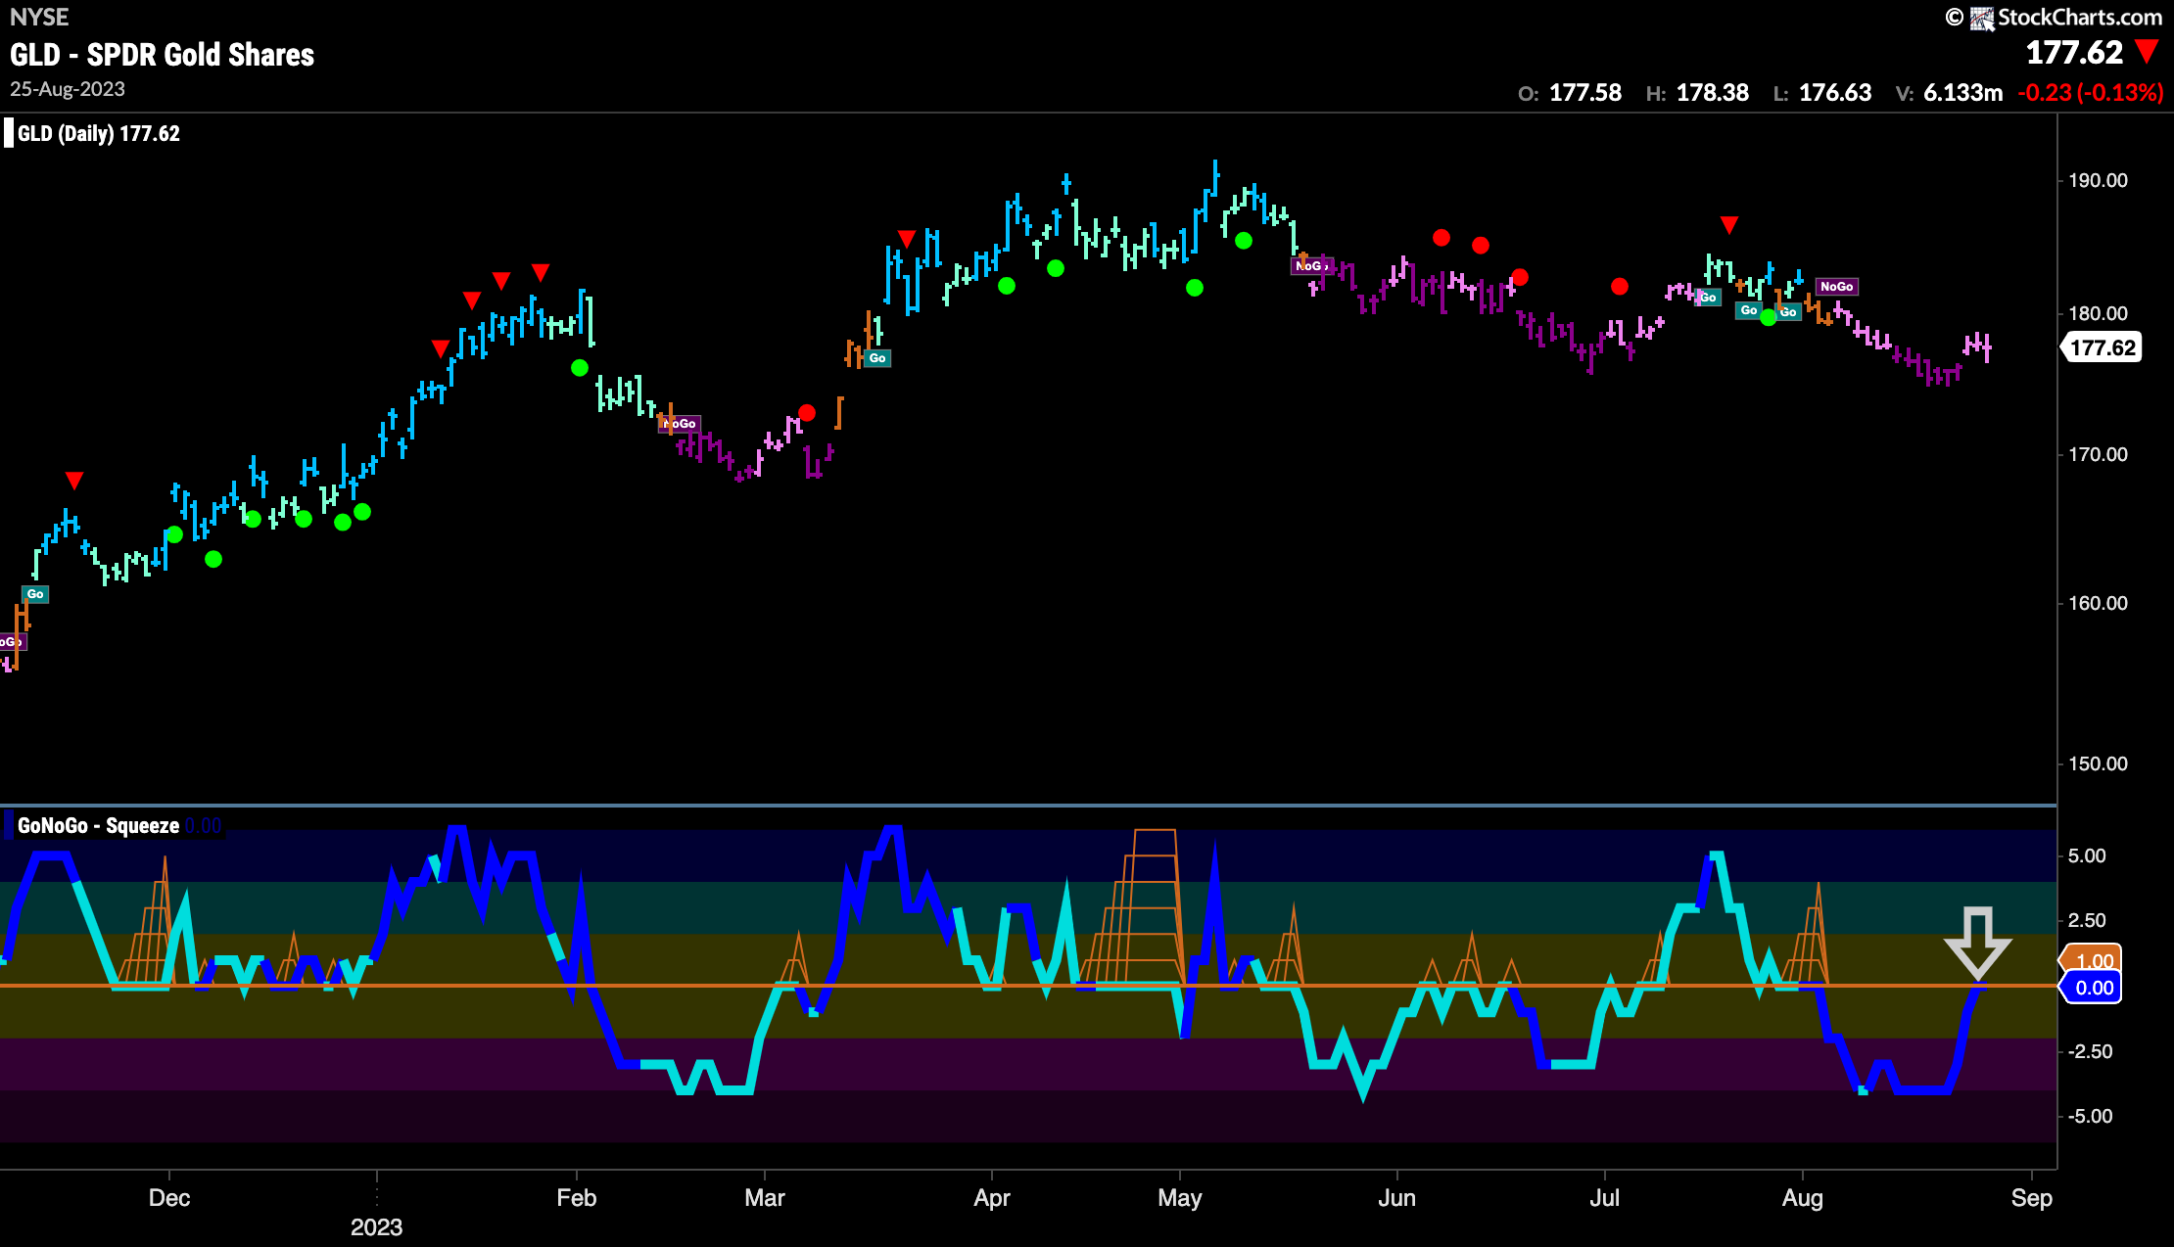The width and height of the screenshot is (2174, 1247).
Task: Click the NYSE exchange label
Action: tap(39, 17)
